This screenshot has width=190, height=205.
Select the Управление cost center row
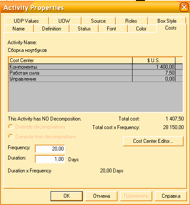click(96, 79)
